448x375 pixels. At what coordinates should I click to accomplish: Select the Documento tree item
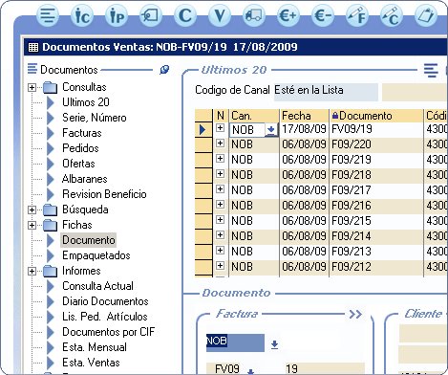pyautogui.click(x=89, y=240)
